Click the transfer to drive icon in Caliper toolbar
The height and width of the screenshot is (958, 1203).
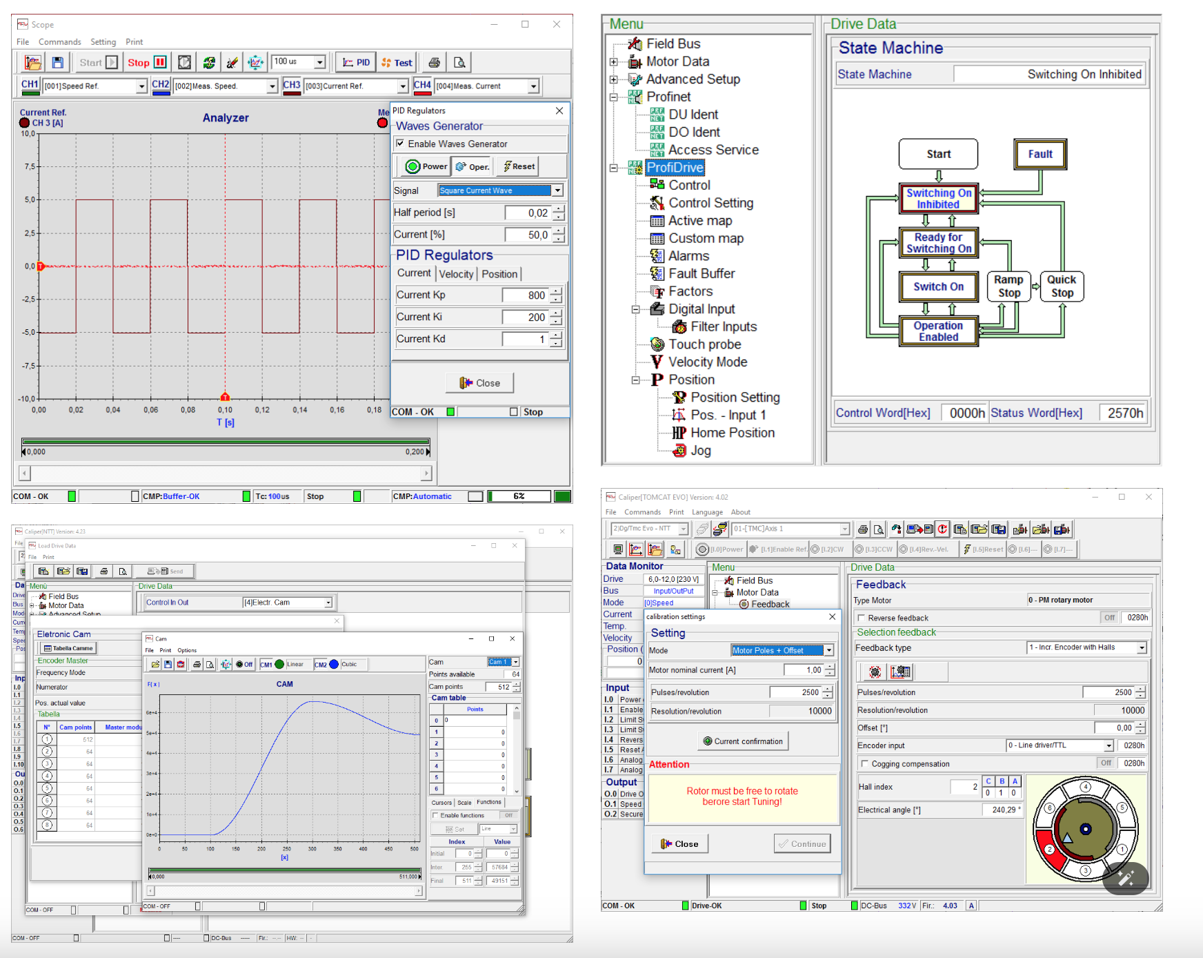(919, 529)
